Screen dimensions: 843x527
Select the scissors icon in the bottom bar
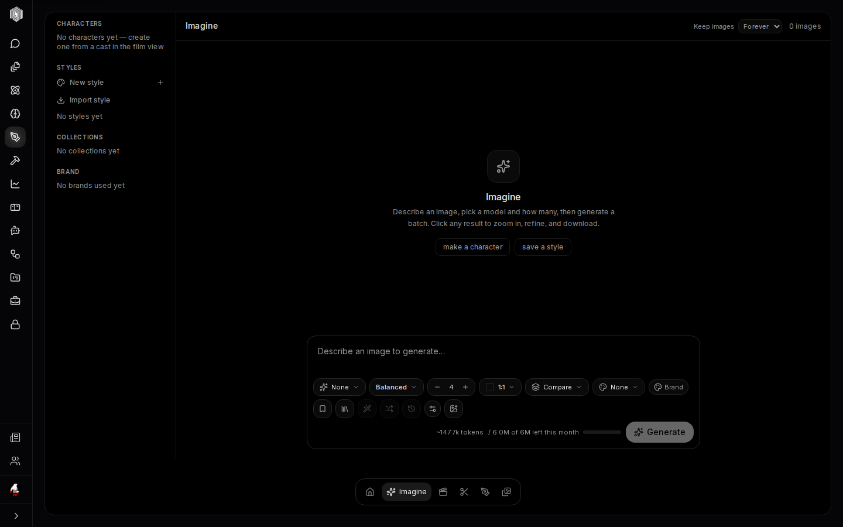464,492
